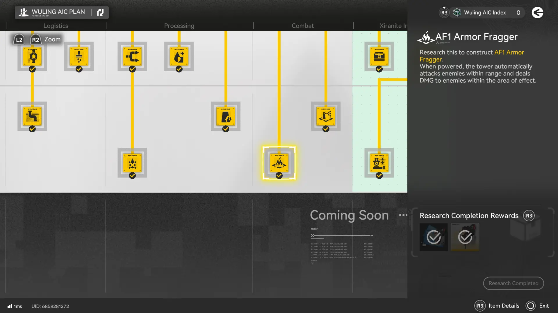Click the checked first research reward item
The height and width of the screenshot is (313, 558).
pos(433,237)
